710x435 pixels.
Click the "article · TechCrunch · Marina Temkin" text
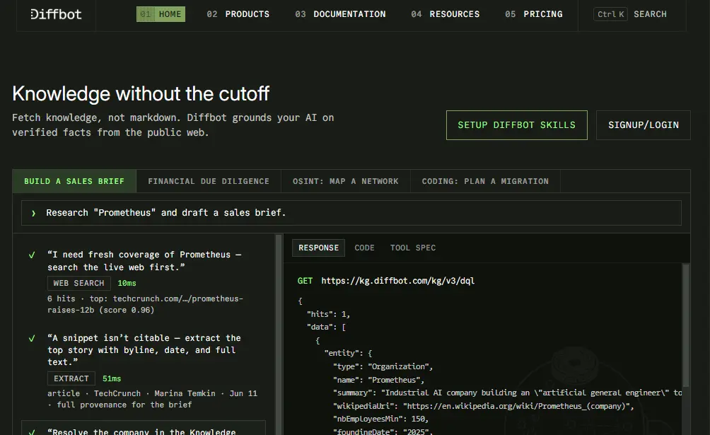pos(152,399)
